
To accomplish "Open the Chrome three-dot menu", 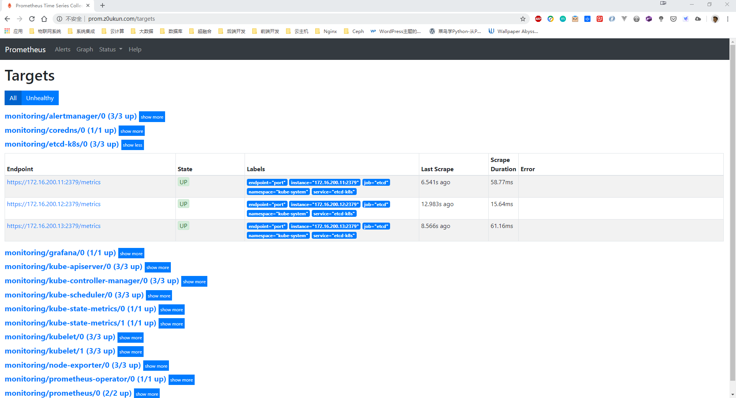I will [728, 19].
